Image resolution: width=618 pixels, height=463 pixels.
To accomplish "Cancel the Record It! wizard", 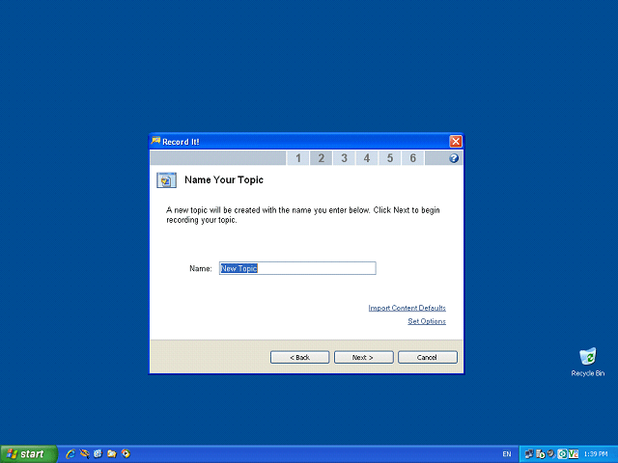I will point(427,357).
